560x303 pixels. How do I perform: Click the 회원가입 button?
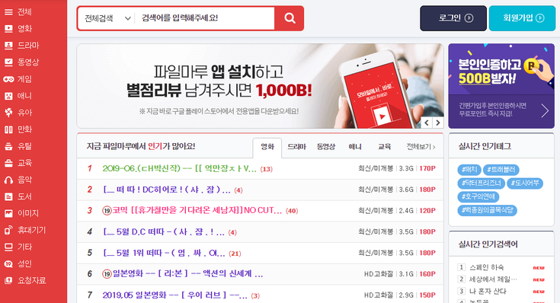pos(522,18)
